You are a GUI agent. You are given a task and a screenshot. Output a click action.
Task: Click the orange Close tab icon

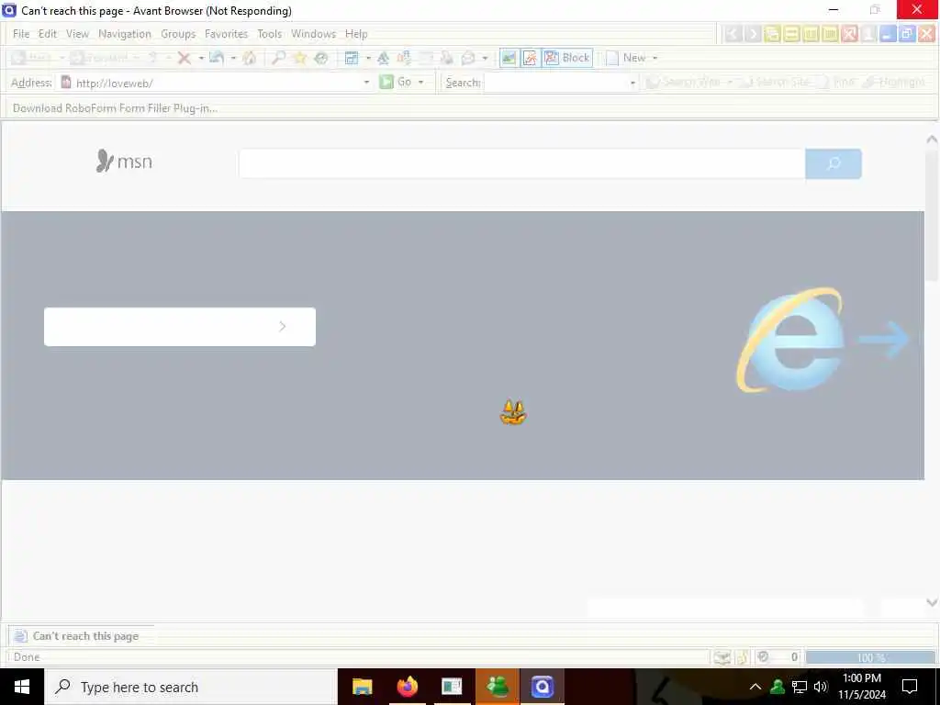pos(926,34)
